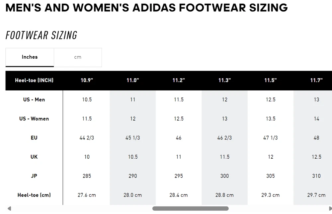This screenshot has width=332, height=214.
Task: Click the horizontal scrollbar thumb under the table
Action: 190,209
